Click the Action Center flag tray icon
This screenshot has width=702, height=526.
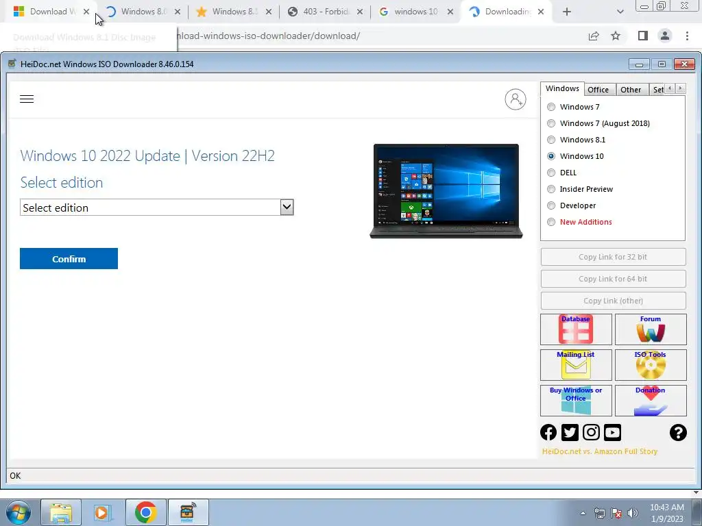point(616,513)
